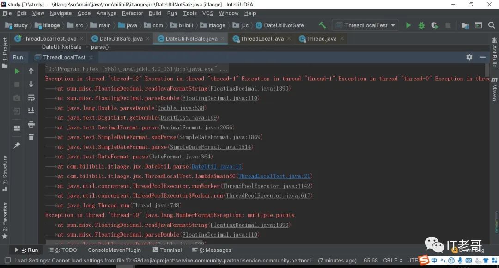Screen dimensions: 499x268
Task: Click the itlaoge module breadcrumb after study
Action: click(x=48, y=25)
